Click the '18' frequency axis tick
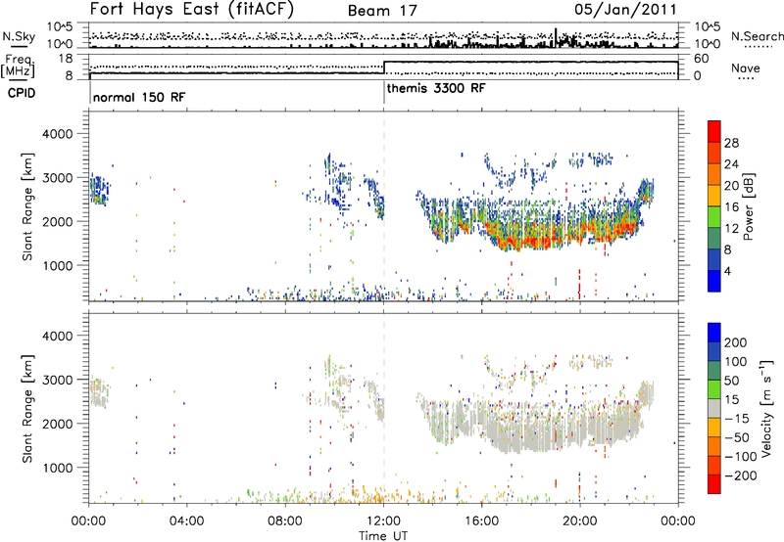This screenshot has height=542, width=784. coord(66,59)
